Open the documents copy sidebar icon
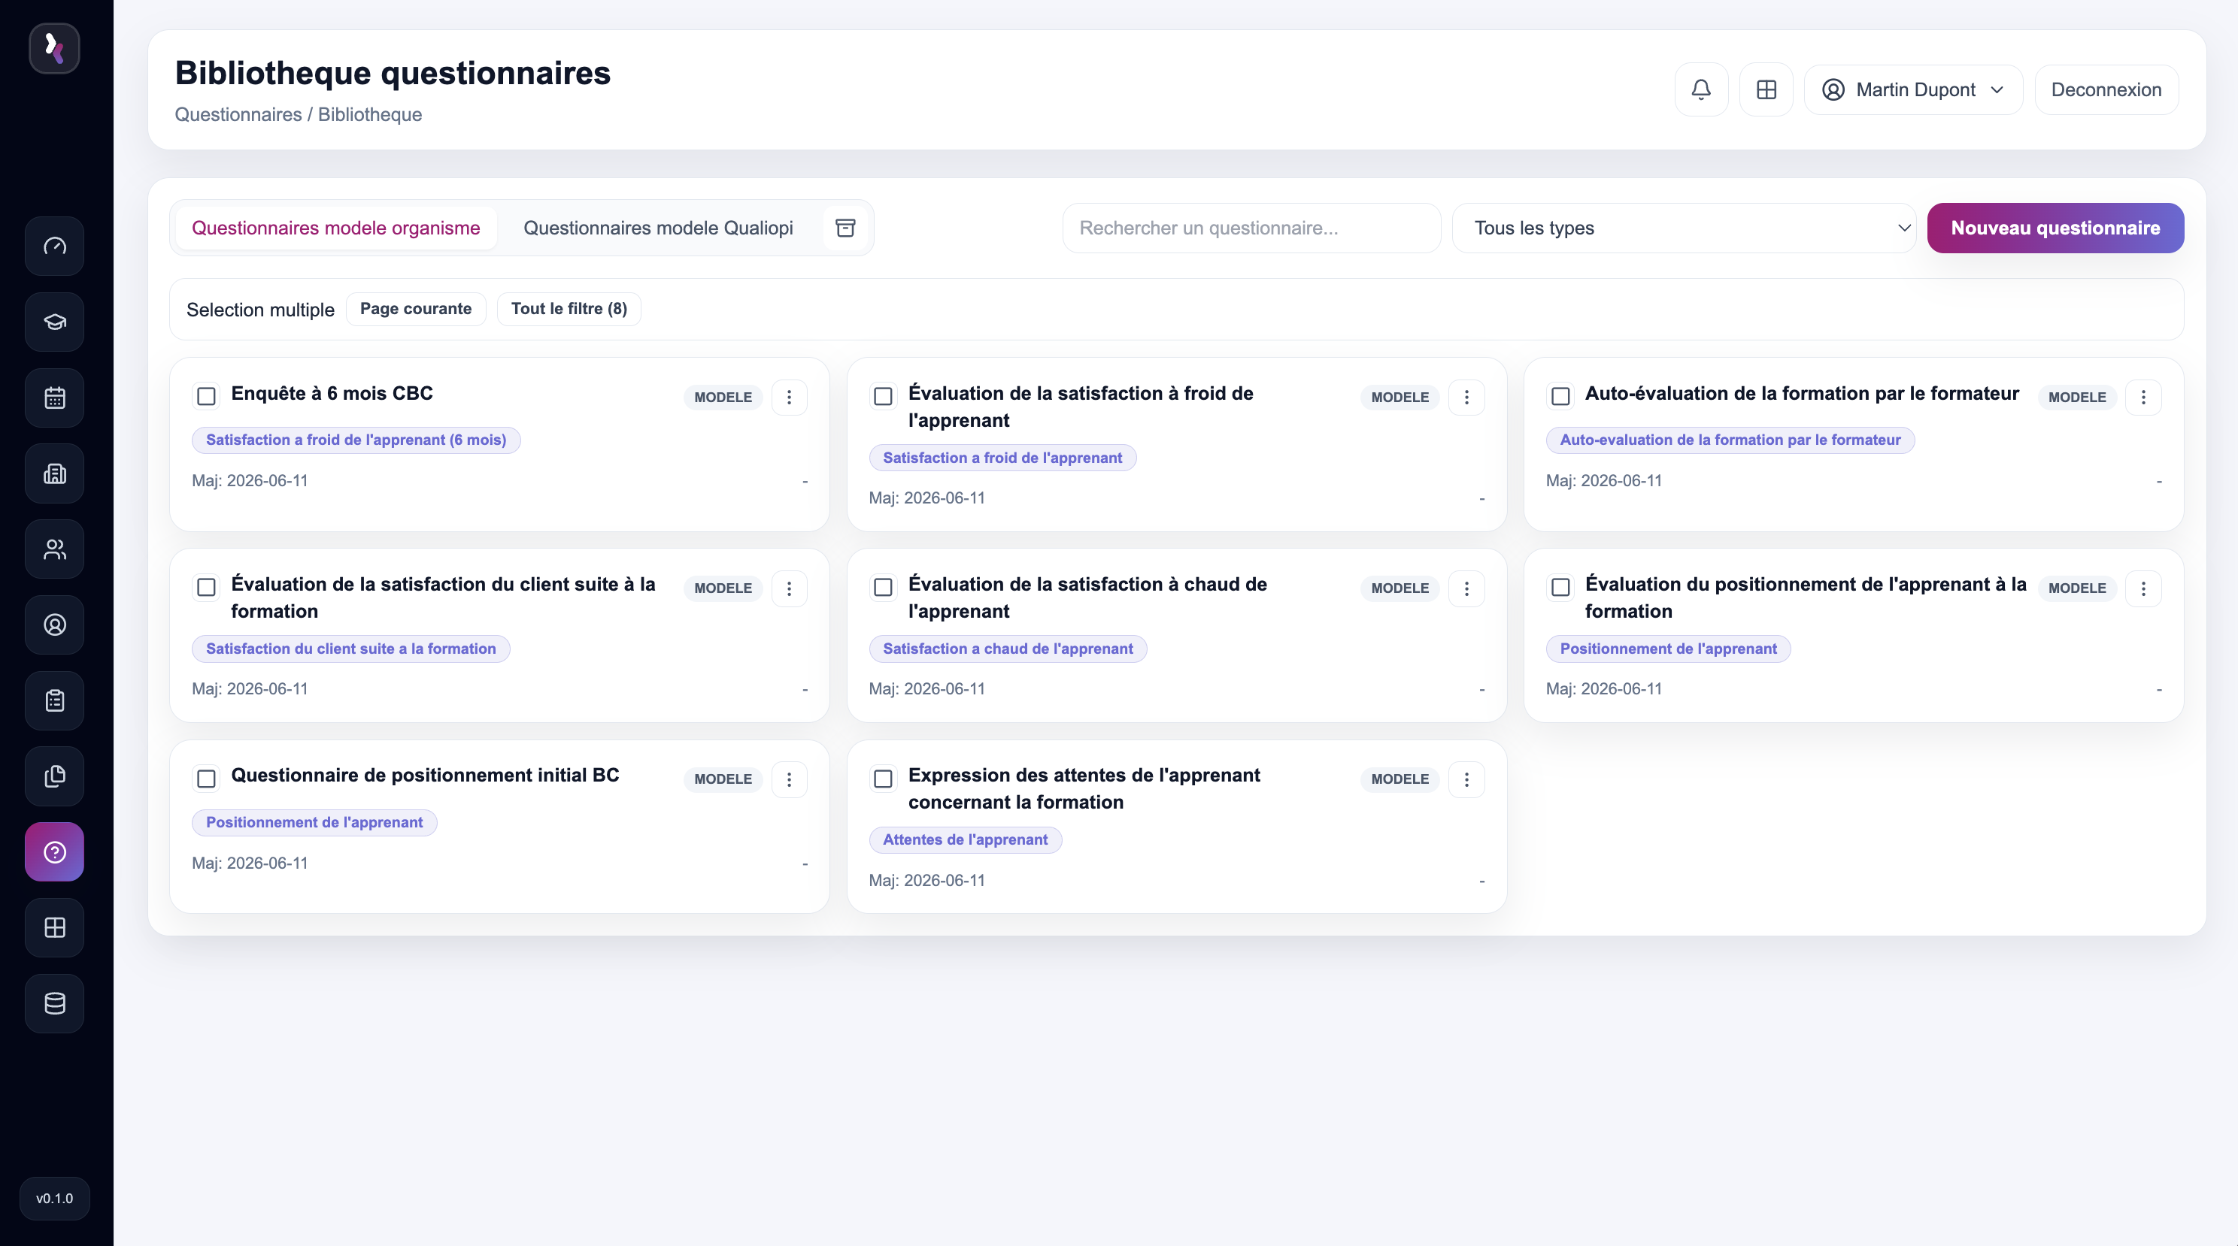The image size is (2238, 1246). 55,776
